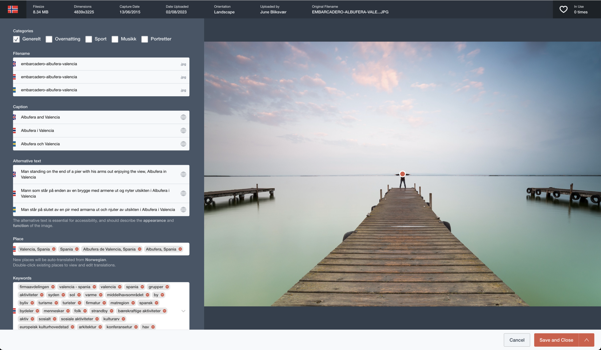Viewport: 601px width, 350px height.
Task: Remove the 'Spania' place tag
Action: coord(77,249)
